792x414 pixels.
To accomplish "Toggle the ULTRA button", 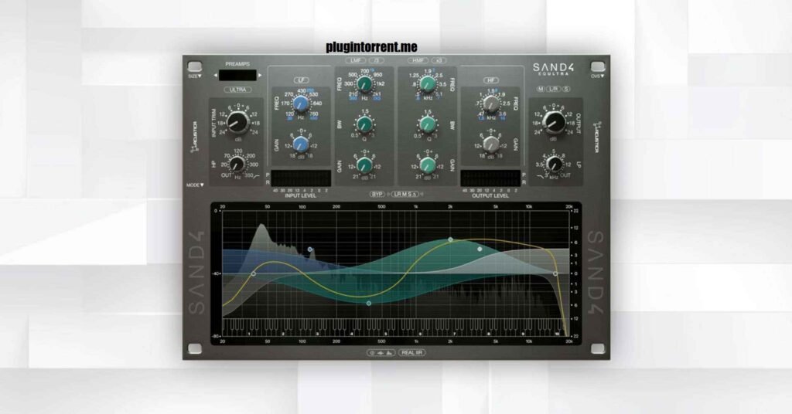I will pos(238,90).
